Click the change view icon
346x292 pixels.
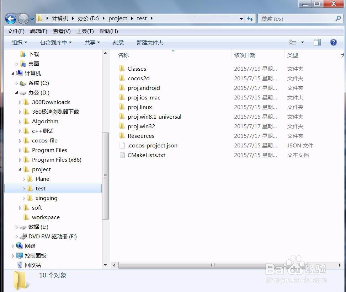point(293,42)
